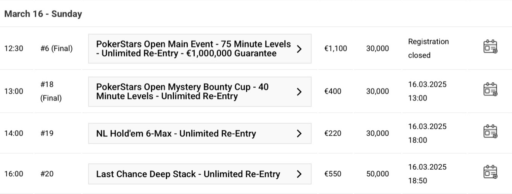Screen dimensions: 512x194
Task: Expand Mystery Bounty Cup chevron arrow
Action: tap(299, 92)
